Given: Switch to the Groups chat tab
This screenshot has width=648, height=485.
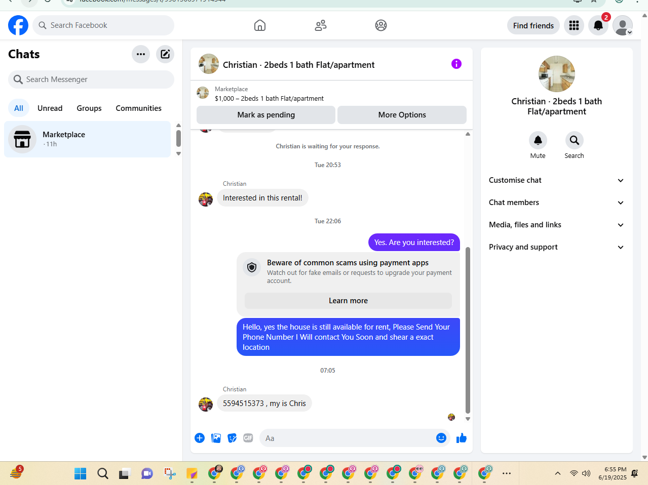Looking at the screenshot, I should pos(89,108).
